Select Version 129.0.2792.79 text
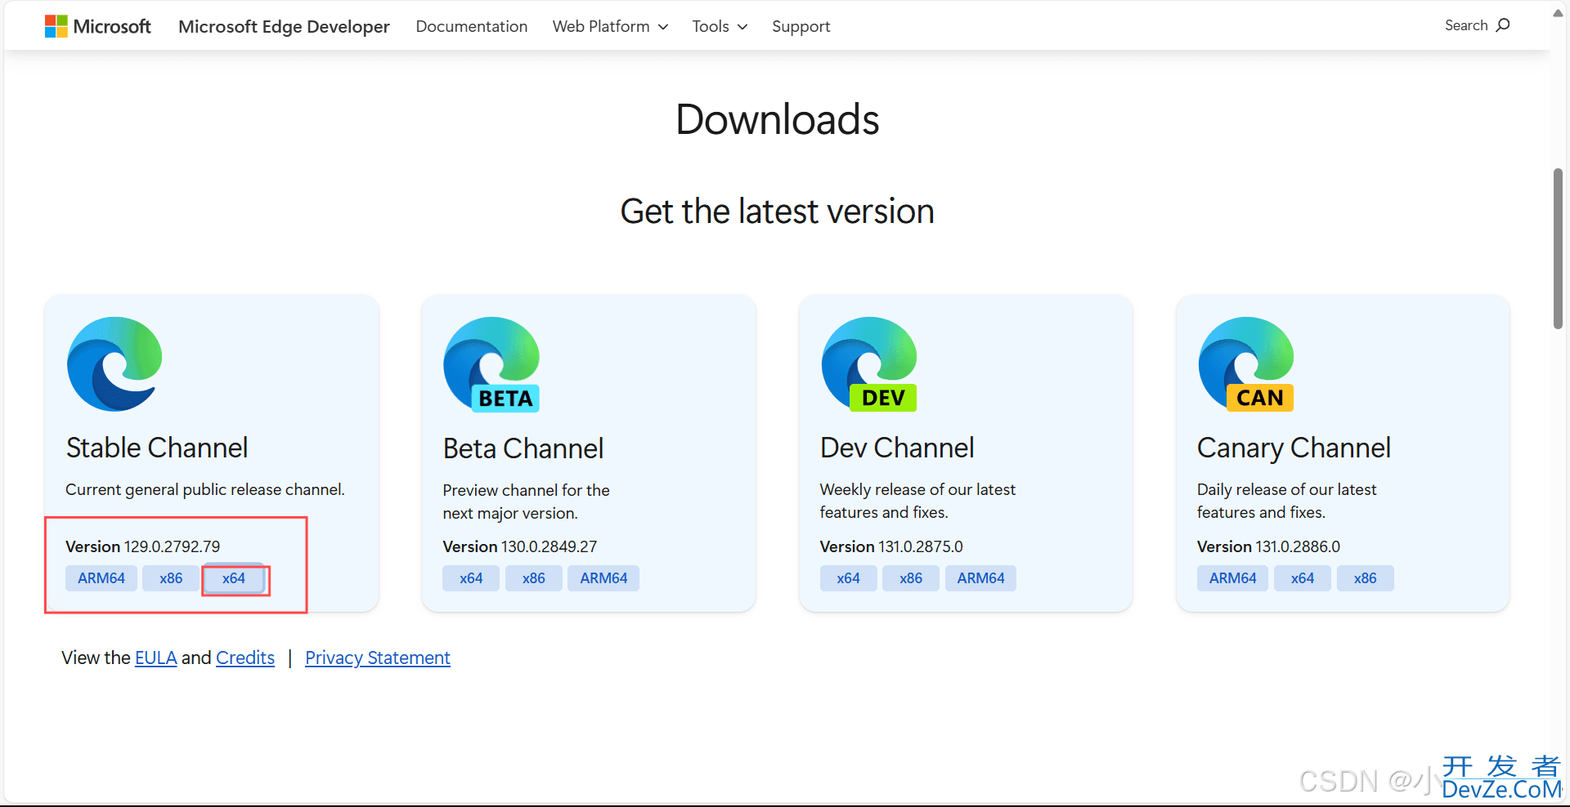 143,546
